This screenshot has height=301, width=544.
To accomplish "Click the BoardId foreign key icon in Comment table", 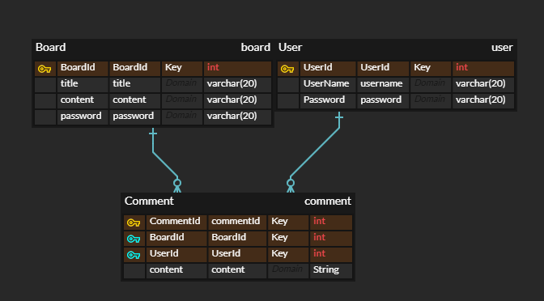I will click(x=134, y=239).
